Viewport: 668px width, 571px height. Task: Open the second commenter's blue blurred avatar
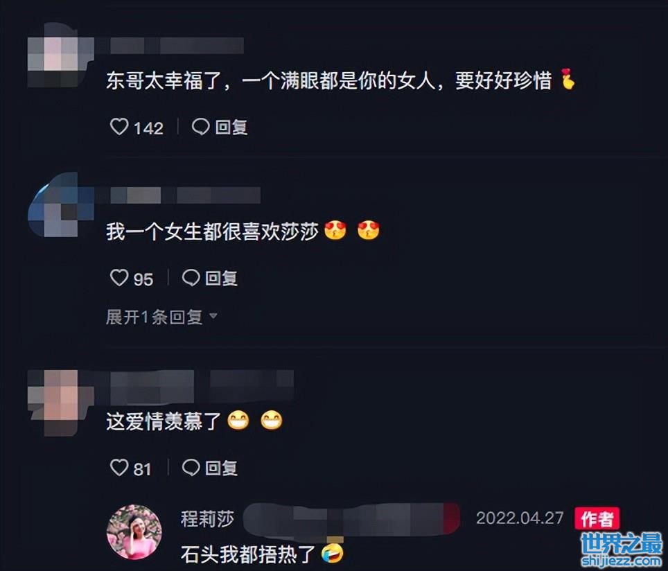pos(61,204)
